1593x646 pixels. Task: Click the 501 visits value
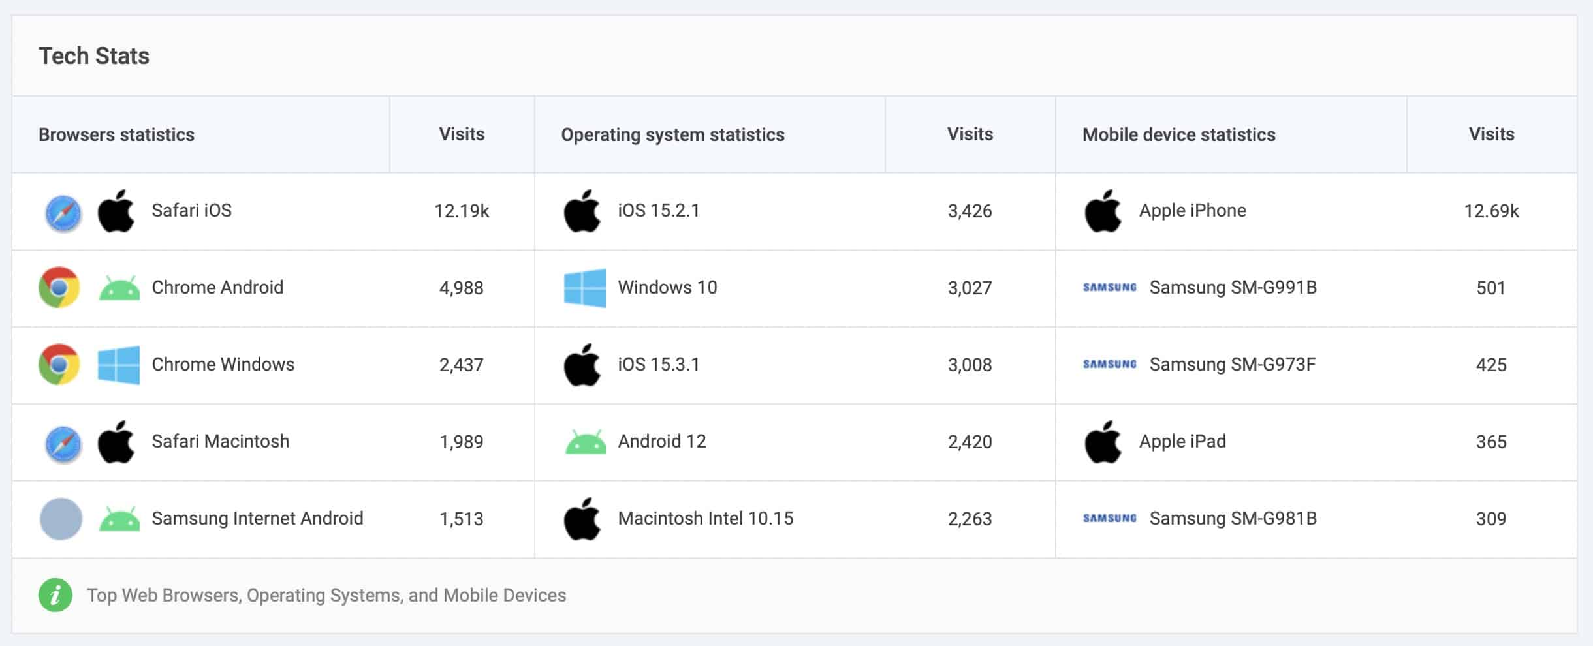[1491, 288]
